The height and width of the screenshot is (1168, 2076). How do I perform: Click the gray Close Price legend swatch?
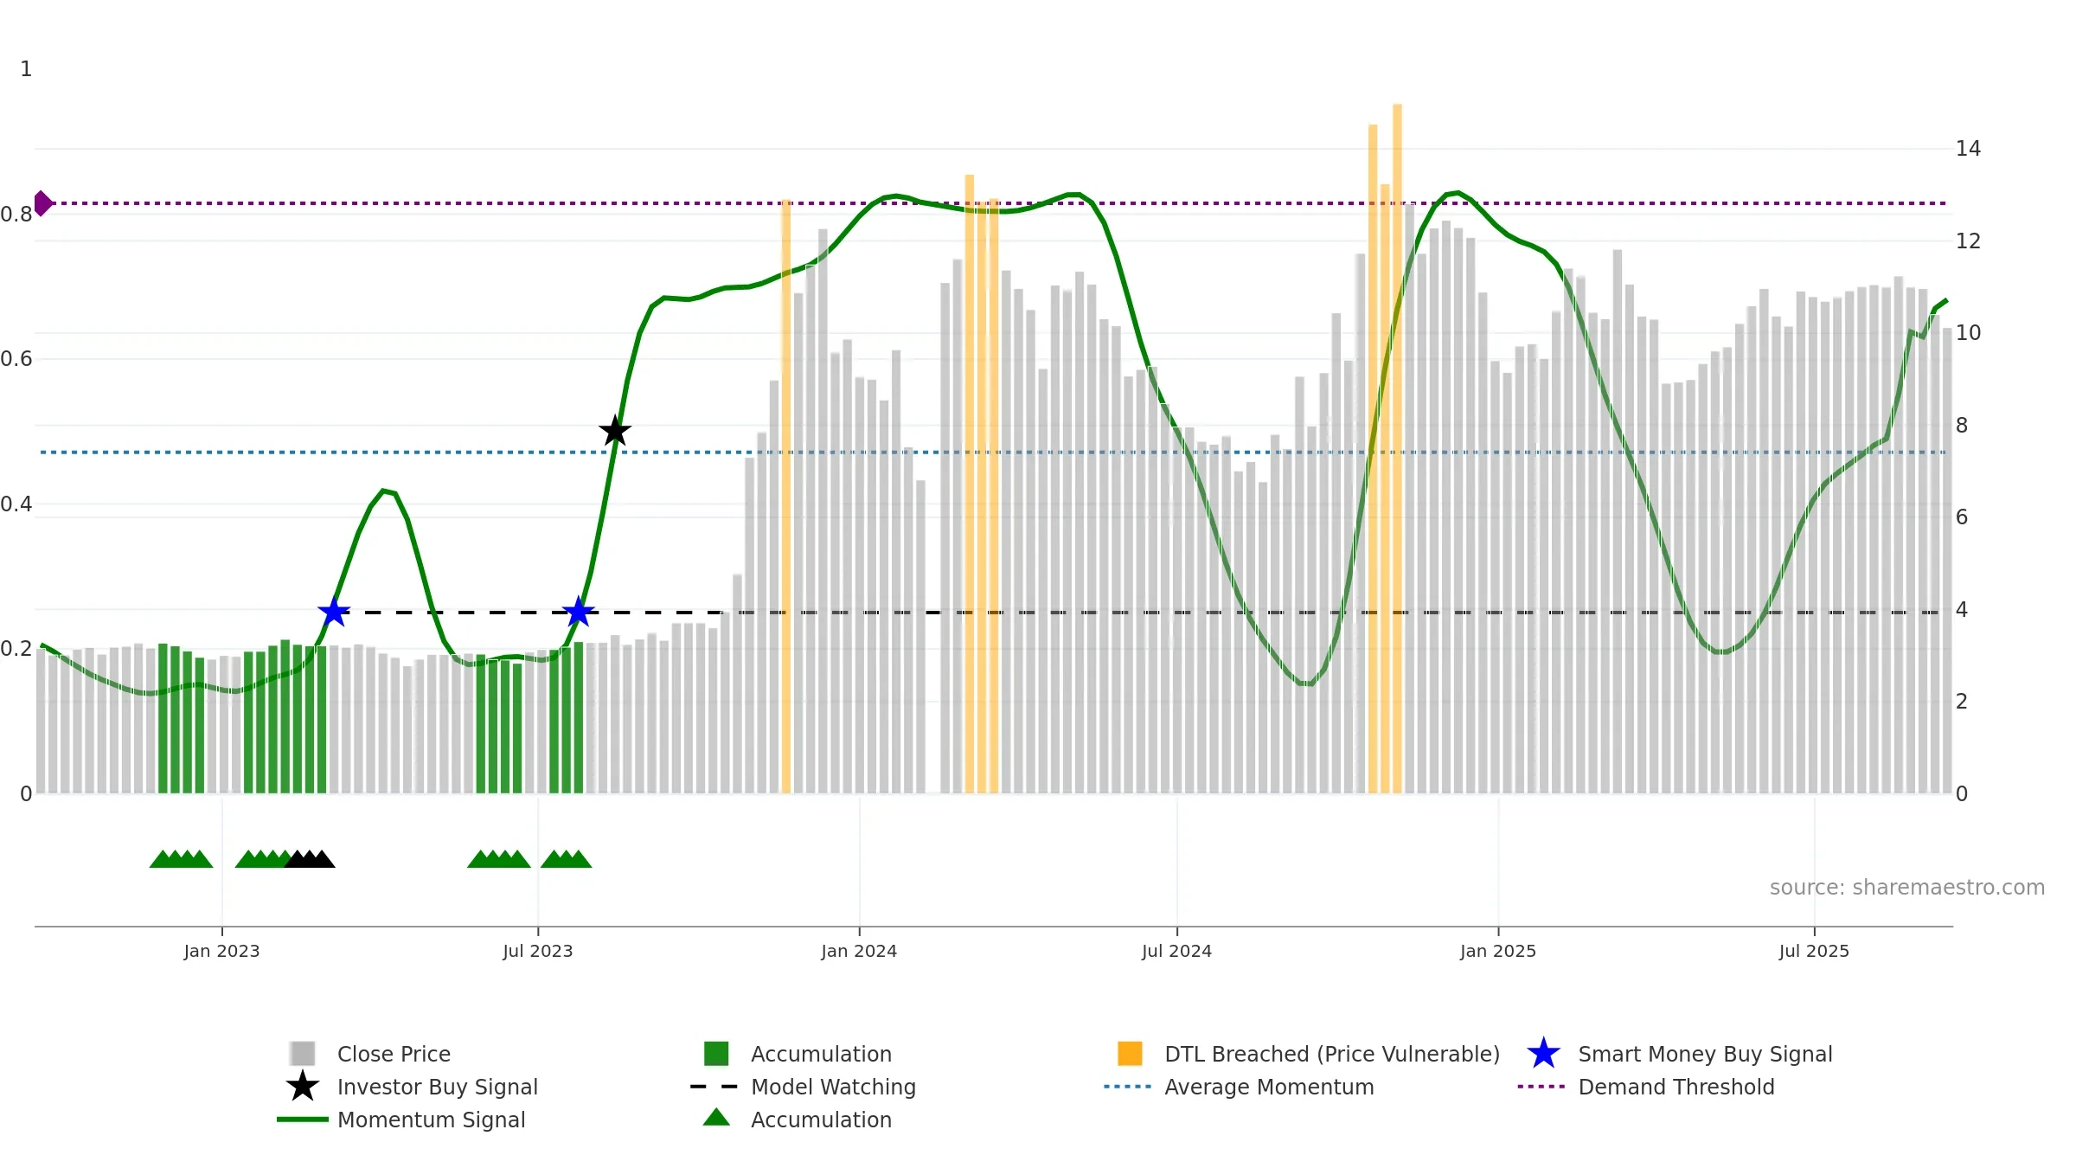303,1053
